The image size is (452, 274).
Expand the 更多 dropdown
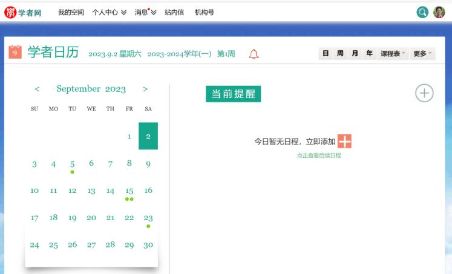click(x=422, y=54)
